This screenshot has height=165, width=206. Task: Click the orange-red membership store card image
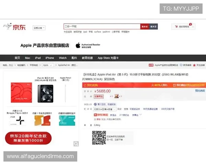[x=42, y=121]
